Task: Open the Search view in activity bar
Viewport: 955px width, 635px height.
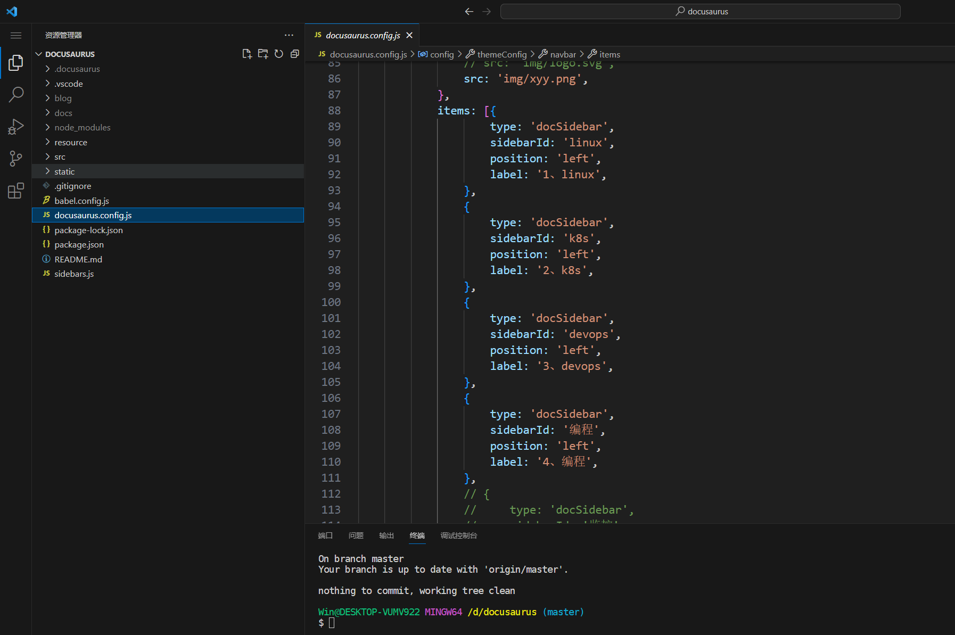Action: coord(16,95)
